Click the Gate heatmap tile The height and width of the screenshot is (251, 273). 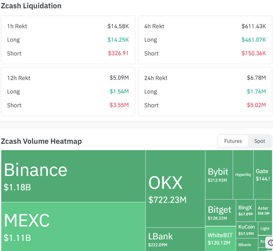263,175
